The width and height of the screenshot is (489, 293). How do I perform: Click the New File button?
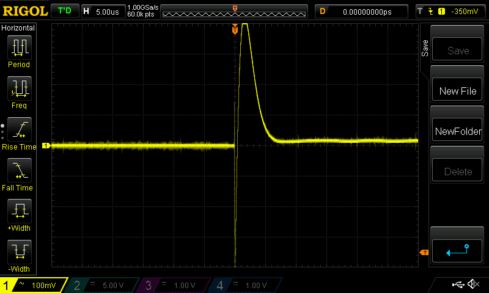(x=457, y=89)
